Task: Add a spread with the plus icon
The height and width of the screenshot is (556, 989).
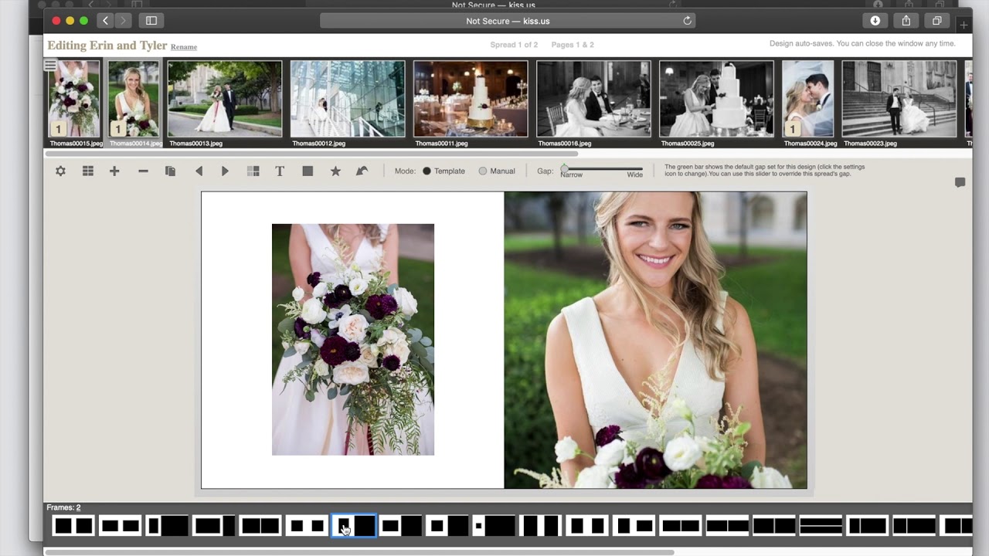Action: click(114, 171)
